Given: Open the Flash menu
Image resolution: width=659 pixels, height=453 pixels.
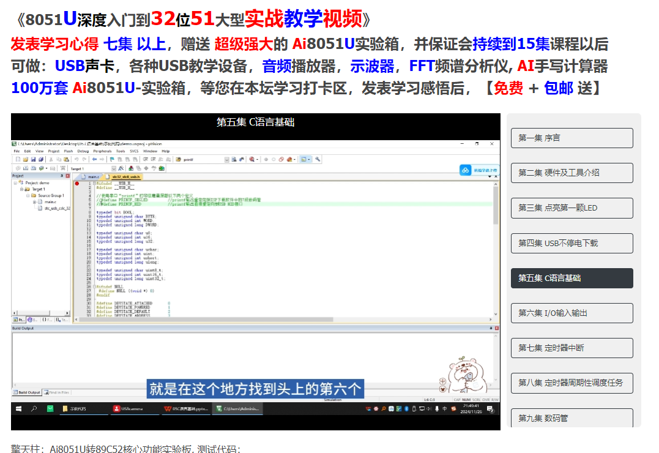Looking at the screenshot, I should (x=68, y=151).
